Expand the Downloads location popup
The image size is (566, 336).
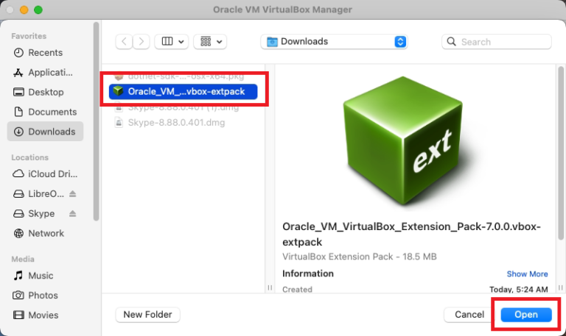pos(400,42)
